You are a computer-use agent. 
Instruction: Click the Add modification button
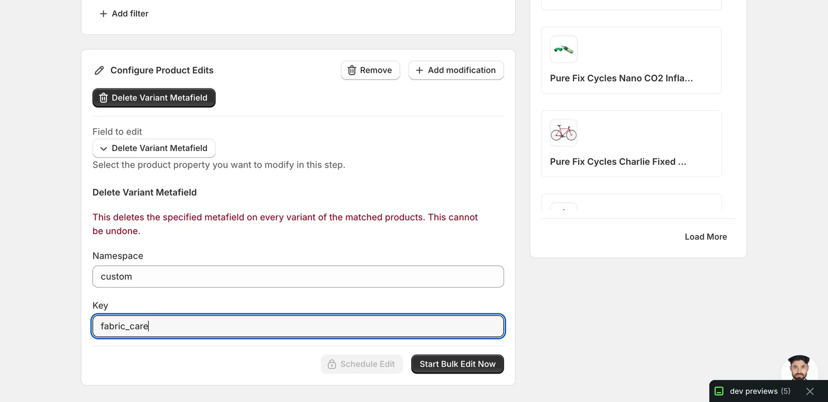[x=456, y=70]
